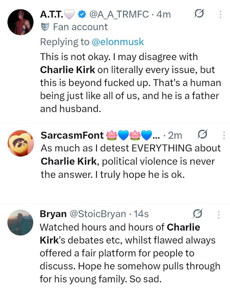The height and width of the screenshot is (301, 230).
Task: Click the Grok icon on A.T.T.'s reply
Action: 199,14
